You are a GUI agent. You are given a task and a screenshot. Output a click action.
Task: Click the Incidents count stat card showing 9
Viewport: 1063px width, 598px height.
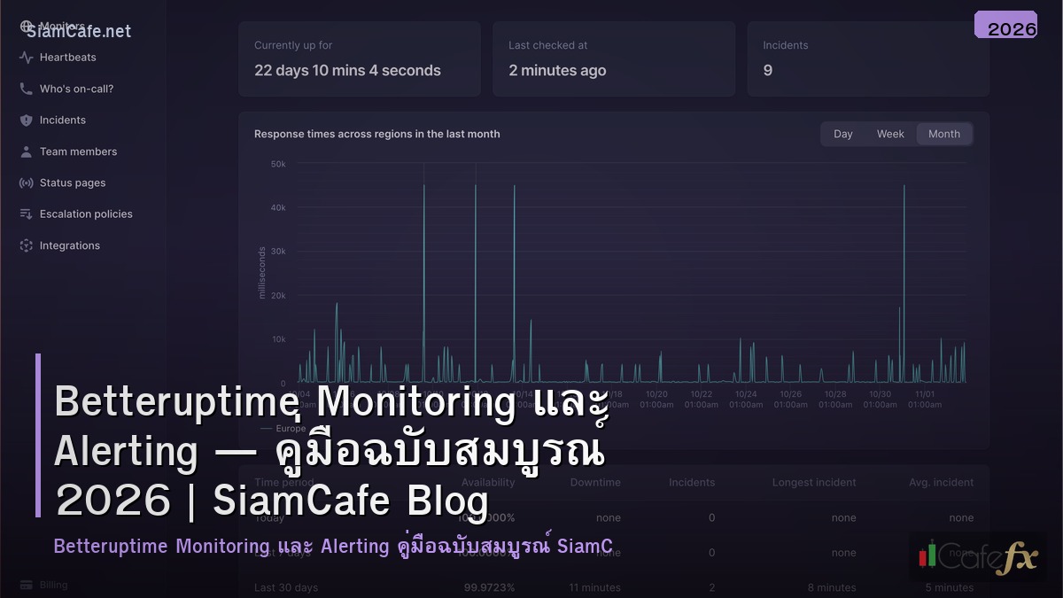coord(868,58)
